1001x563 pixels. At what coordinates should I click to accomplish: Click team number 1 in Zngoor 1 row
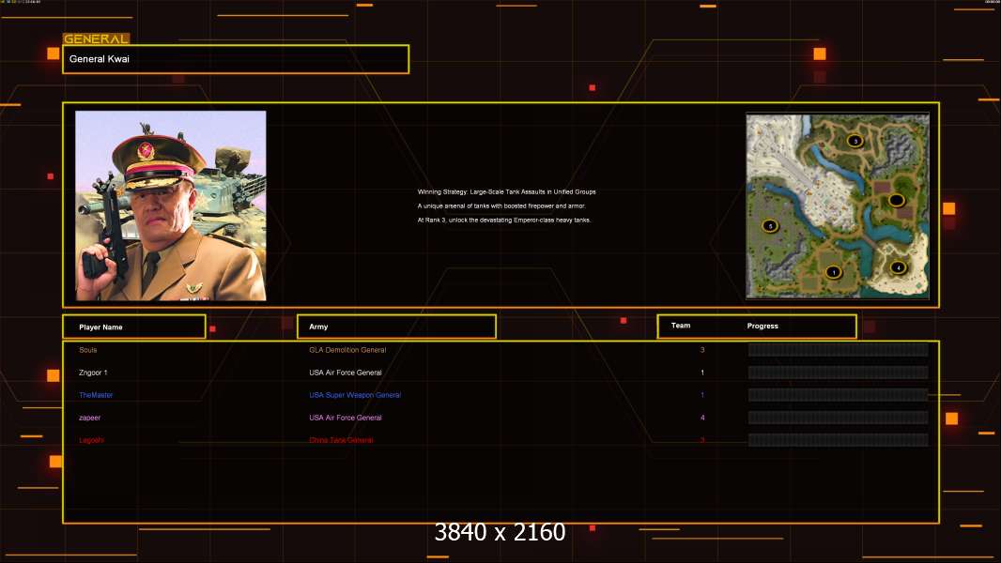(x=702, y=373)
